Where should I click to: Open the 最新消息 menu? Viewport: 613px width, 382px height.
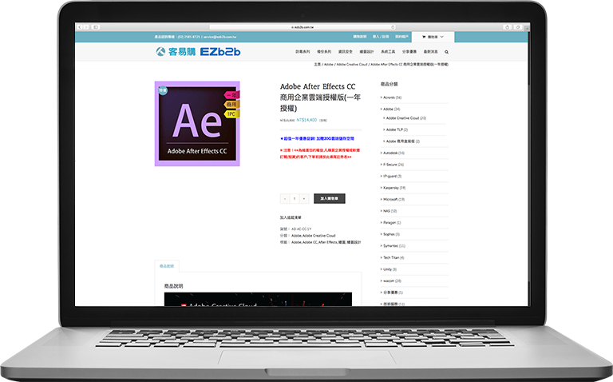(x=431, y=52)
